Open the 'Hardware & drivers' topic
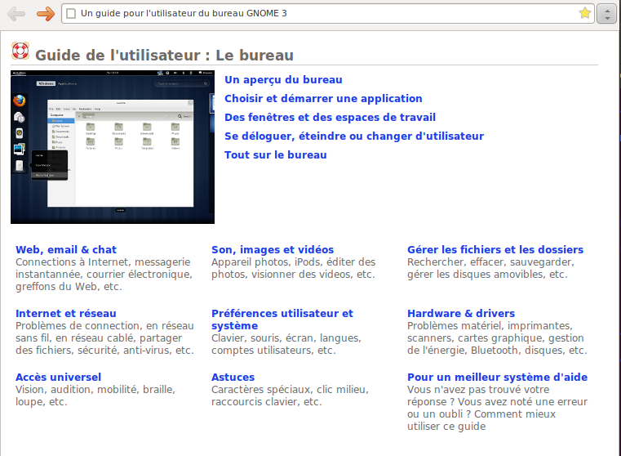 [x=461, y=314]
